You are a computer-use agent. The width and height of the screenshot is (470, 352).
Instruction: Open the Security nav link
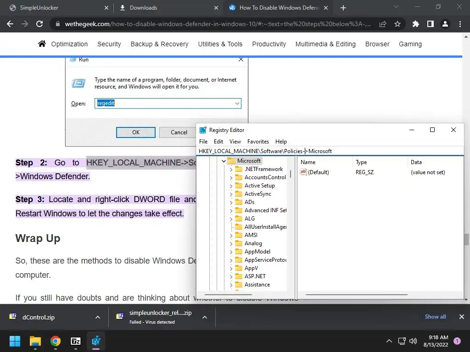pyautogui.click(x=109, y=44)
